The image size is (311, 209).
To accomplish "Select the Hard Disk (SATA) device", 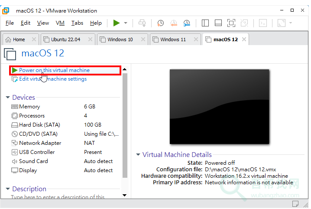I will tap(65, 125).
